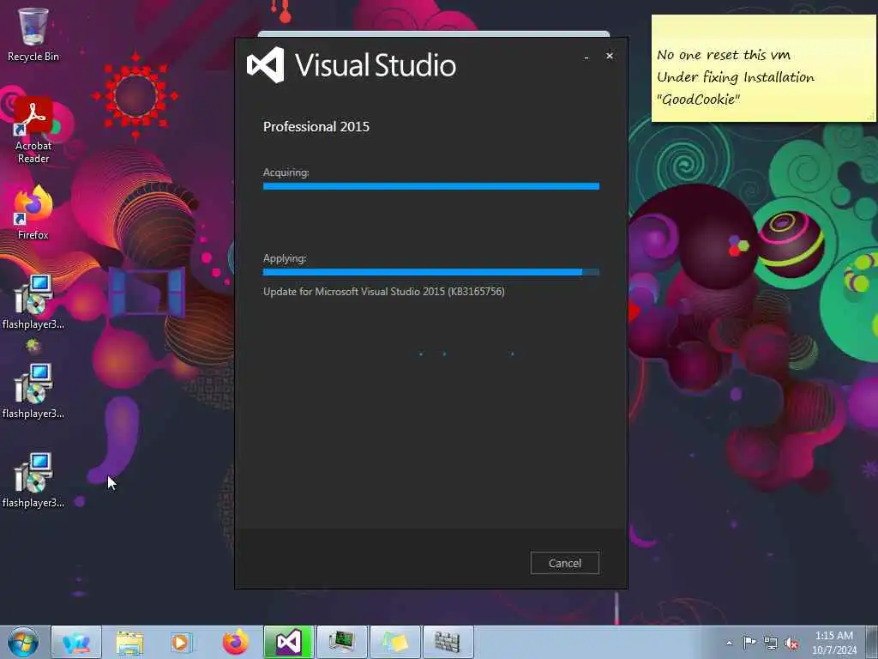Viewport: 878px width, 659px height.
Task: Click the Applying progress bar
Action: 431,272
